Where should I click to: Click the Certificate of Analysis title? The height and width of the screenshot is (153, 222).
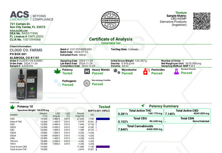(111, 39)
